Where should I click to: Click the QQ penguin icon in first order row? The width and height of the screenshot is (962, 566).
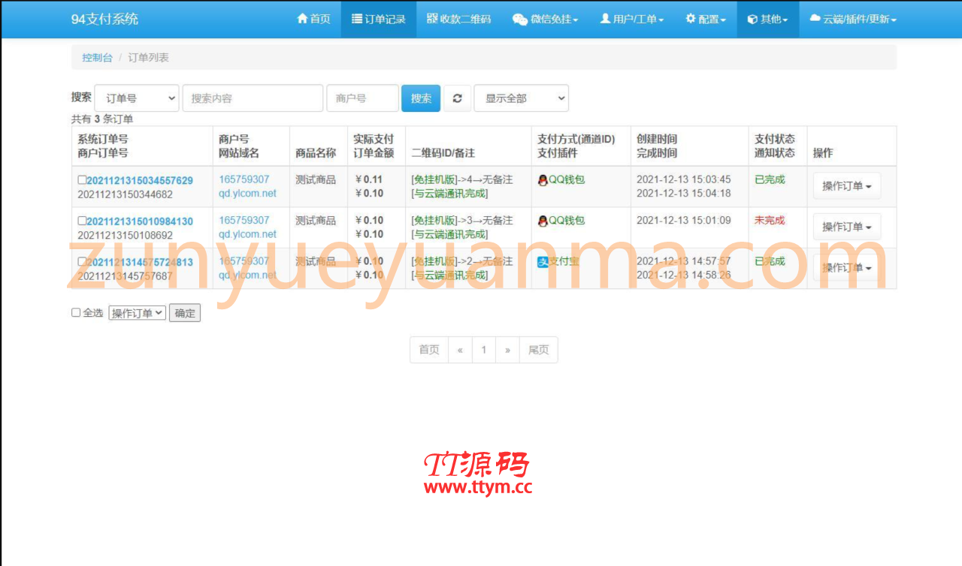click(543, 180)
